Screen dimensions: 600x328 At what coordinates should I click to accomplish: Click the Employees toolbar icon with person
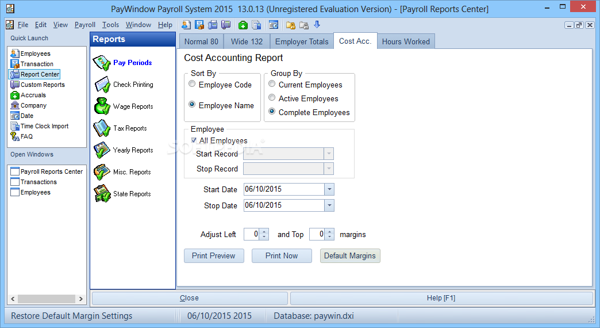(186, 25)
